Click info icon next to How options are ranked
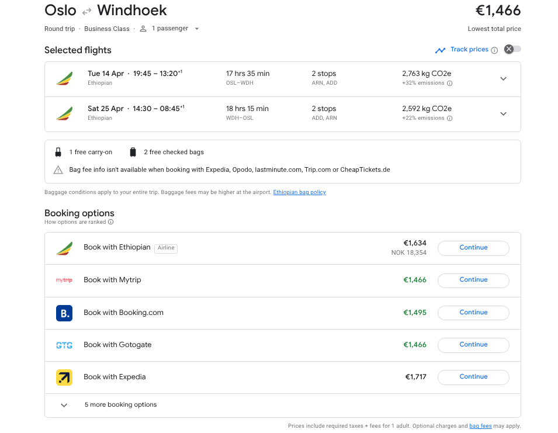Viewport: 558px width, 433px height. (x=110, y=222)
